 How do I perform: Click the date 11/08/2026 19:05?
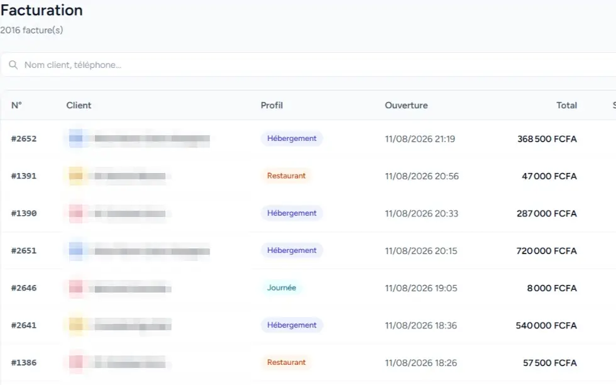coord(421,288)
